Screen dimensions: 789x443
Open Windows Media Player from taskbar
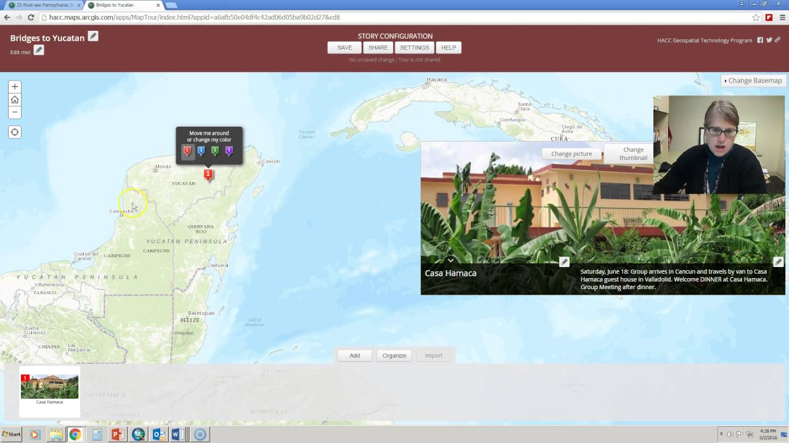click(35, 434)
